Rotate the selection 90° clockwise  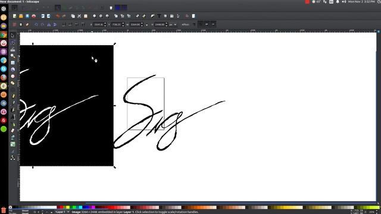click(x=42, y=24)
